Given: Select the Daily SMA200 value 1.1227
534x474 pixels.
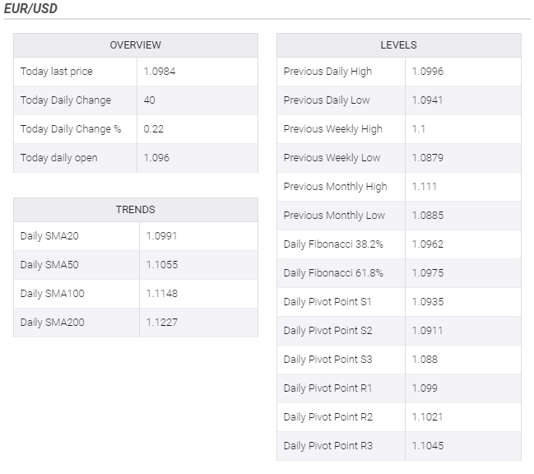Looking at the screenshot, I should tap(161, 323).
